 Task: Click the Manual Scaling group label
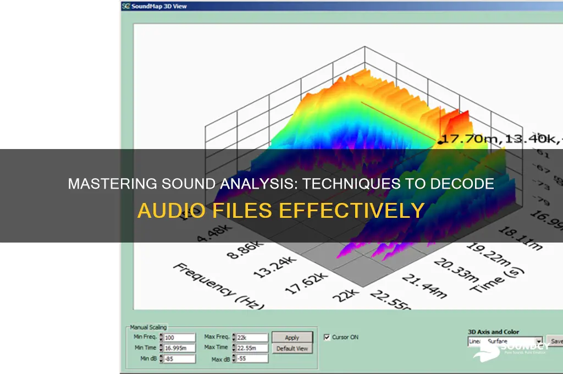[148, 327]
